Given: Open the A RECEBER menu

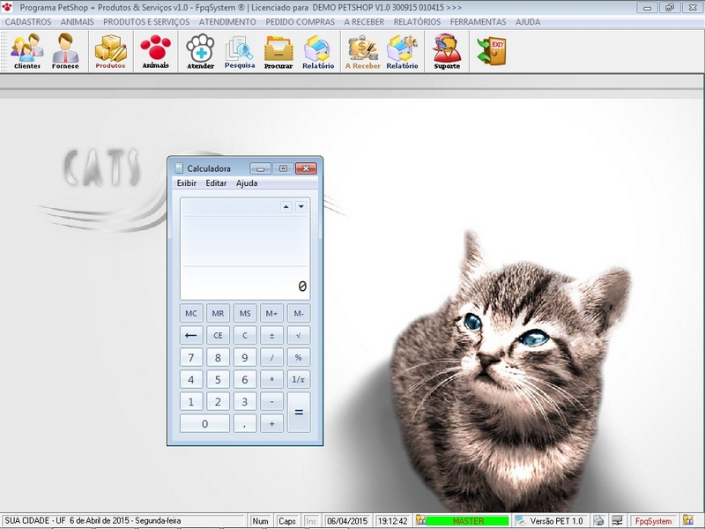Looking at the screenshot, I should tap(364, 21).
